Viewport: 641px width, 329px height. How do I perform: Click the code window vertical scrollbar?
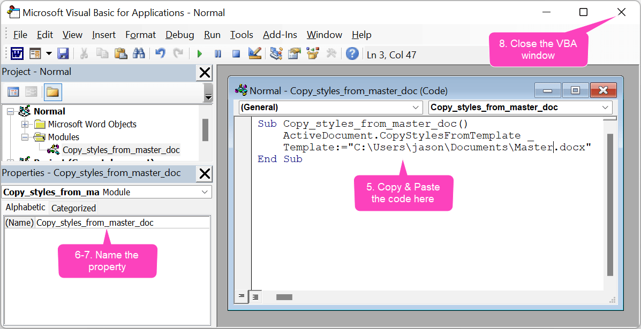[610, 204]
